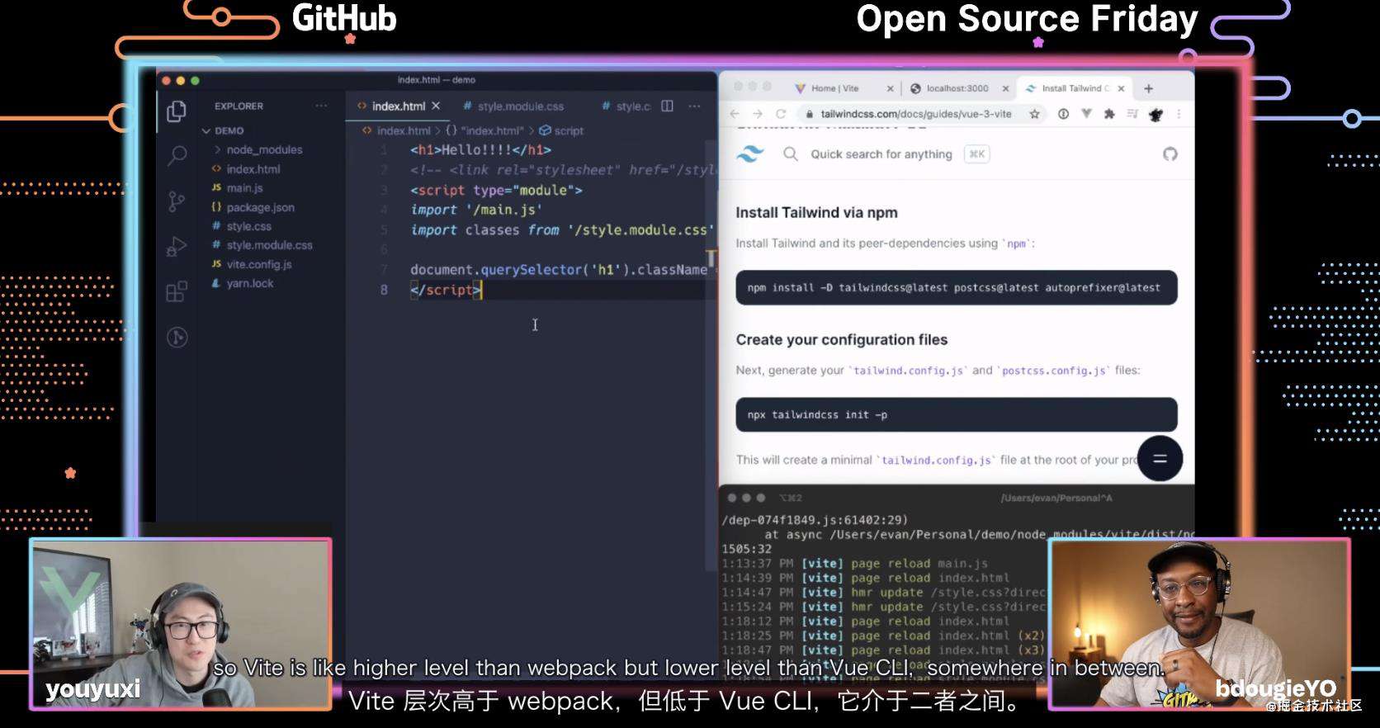Open style.module.css in the Explorer tree
This screenshot has height=728, width=1380.
(x=269, y=245)
